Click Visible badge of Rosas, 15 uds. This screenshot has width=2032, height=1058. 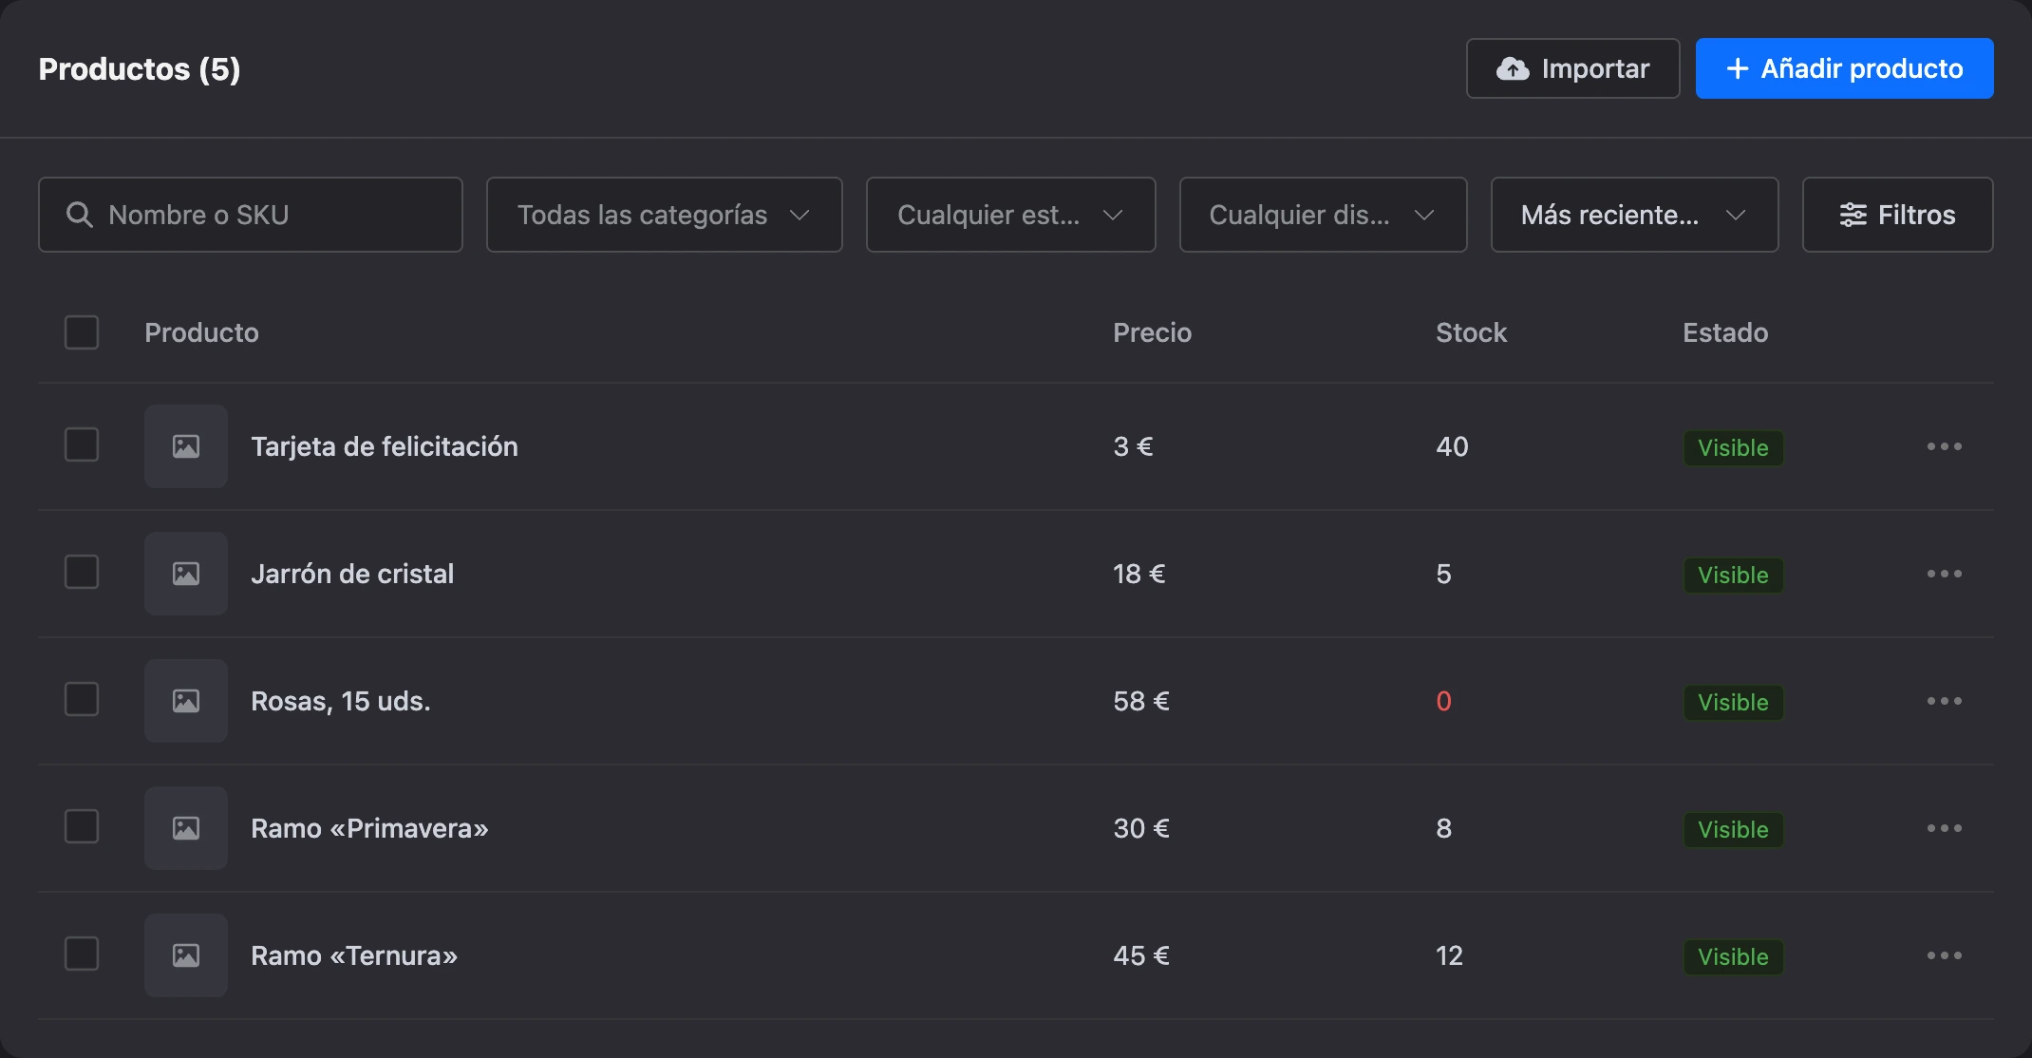point(1733,702)
